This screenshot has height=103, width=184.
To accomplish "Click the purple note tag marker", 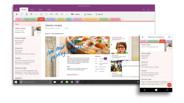I will 105,59.
